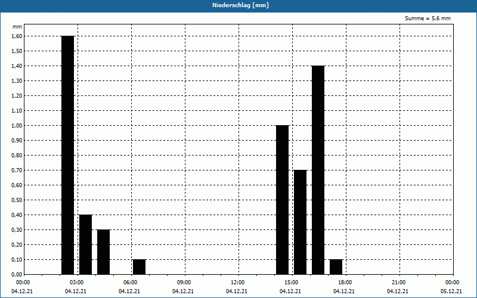This screenshot has height=298, width=477.
Task: Select the 0,10 mm bar before 18:00
Action: [336, 266]
